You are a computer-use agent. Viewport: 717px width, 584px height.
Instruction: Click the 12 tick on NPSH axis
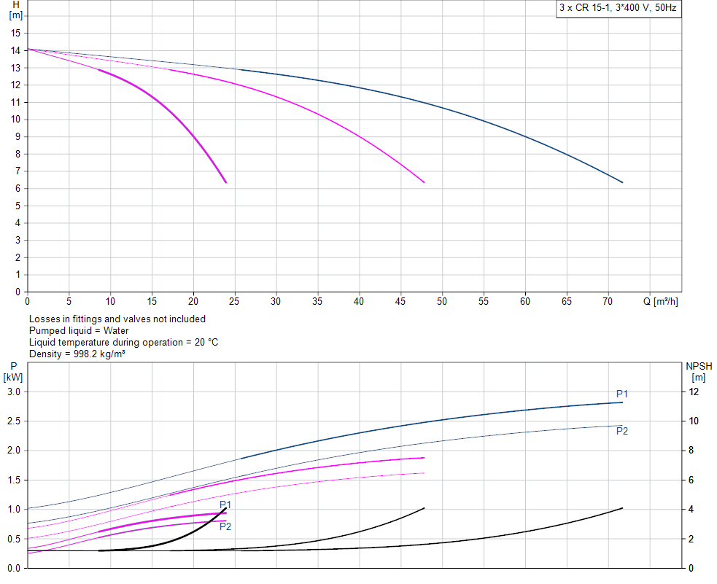[x=694, y=392]
